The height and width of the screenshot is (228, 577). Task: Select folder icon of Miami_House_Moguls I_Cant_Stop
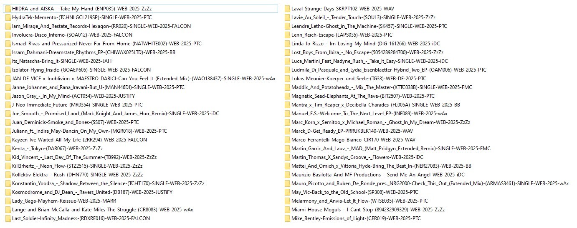287,210
